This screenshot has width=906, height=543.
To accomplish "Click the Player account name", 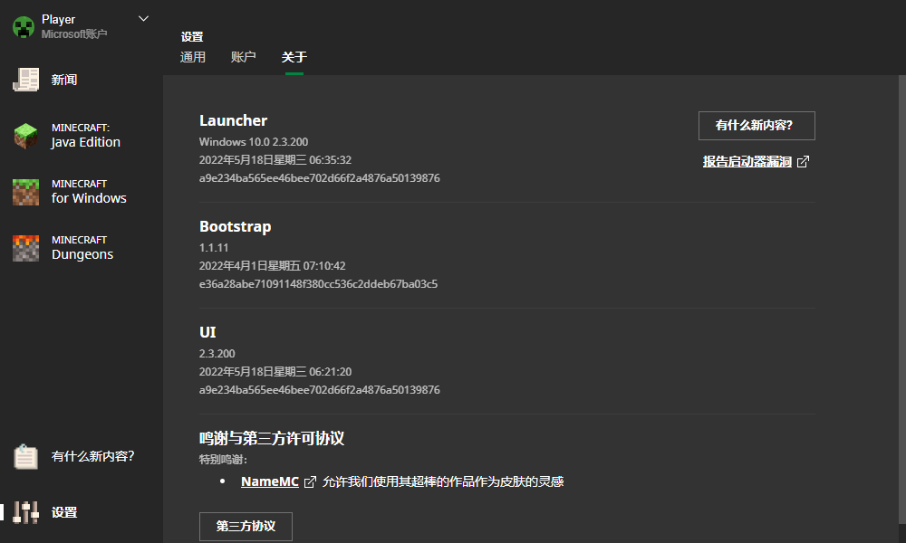I will point(58,20).
